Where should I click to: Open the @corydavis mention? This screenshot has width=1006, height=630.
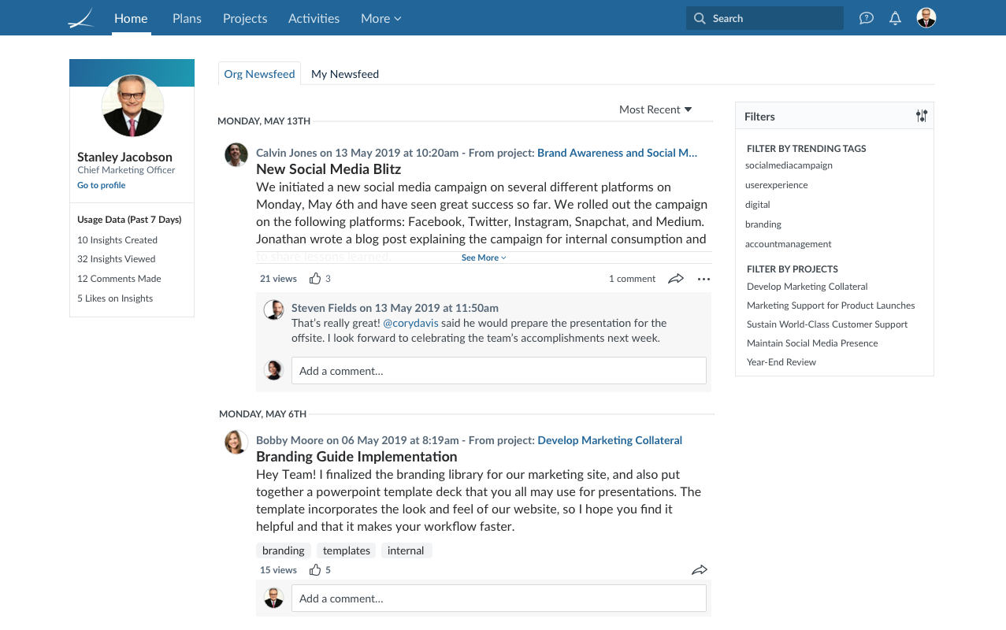point(410,323)
